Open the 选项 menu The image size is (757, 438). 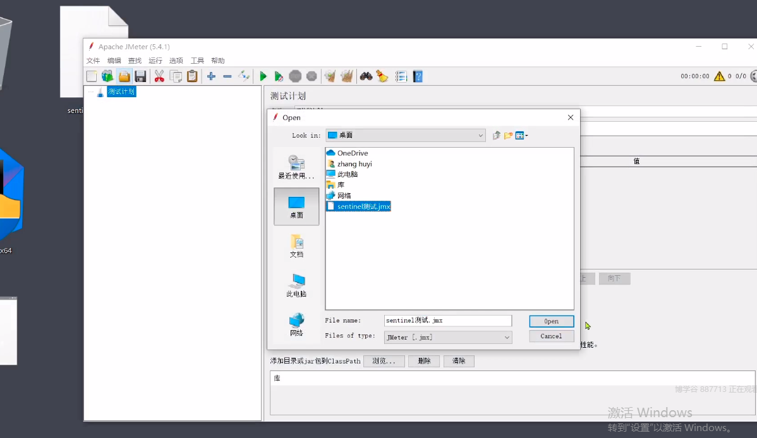coord(176,61)
